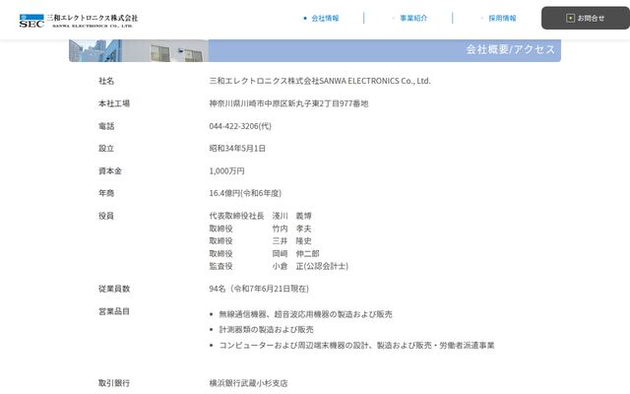
Task: Click the building photo header thumbnail
Action: coord(139,50)
